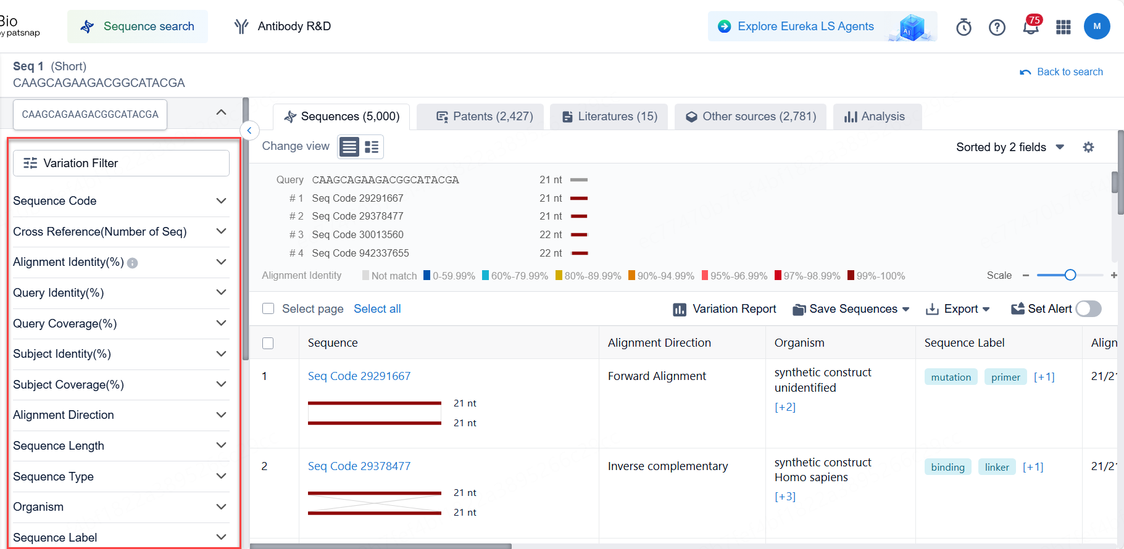Click the Back to search link
Viewport: 1124px width, 549px height.
[1062, 72]
